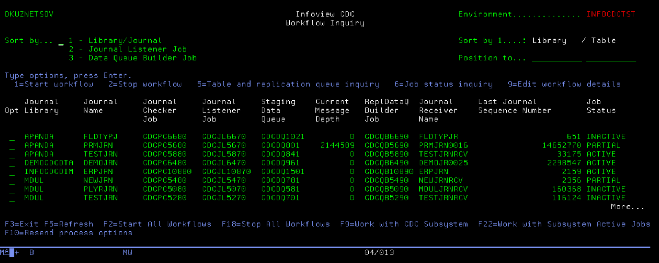Click PARTIAL status of NEWJRN row
659x263 pixels.
tap(604, 180)
